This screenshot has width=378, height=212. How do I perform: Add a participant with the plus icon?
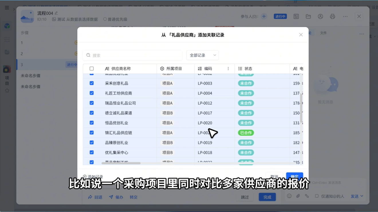(264, 17)
